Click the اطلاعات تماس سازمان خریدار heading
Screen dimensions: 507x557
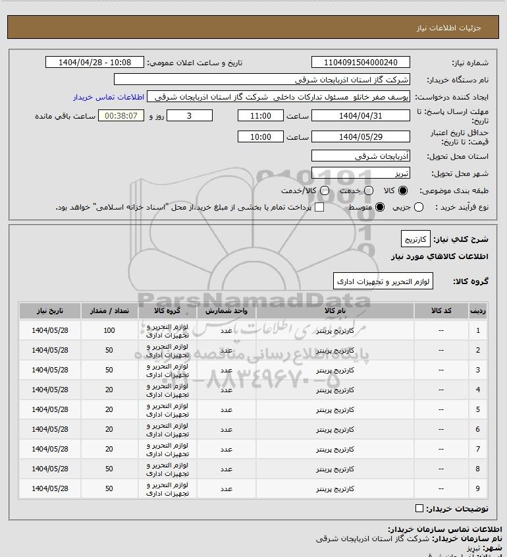click(x=445, y=529)
